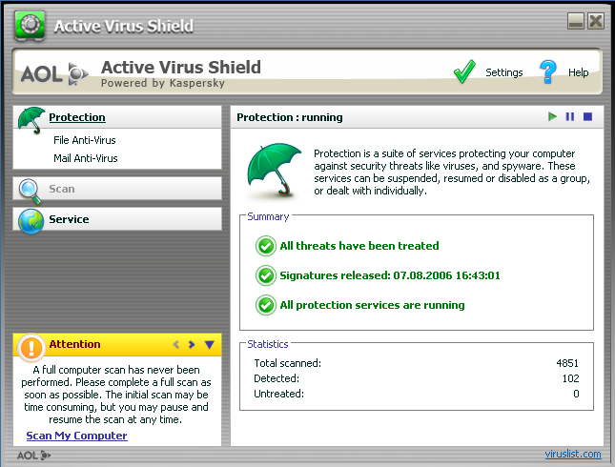Show previous attention message
The width and height of the screenshot is (615, 467).
coord(176,345)
